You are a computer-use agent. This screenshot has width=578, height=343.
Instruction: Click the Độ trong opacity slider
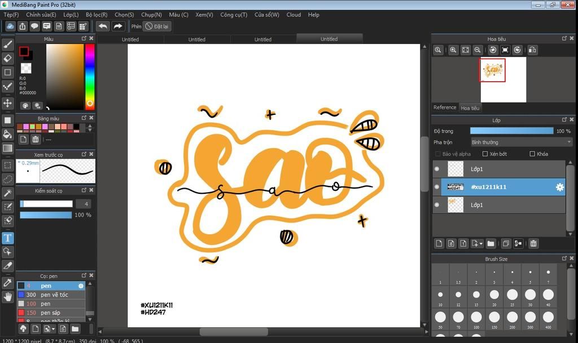[511, 131]
